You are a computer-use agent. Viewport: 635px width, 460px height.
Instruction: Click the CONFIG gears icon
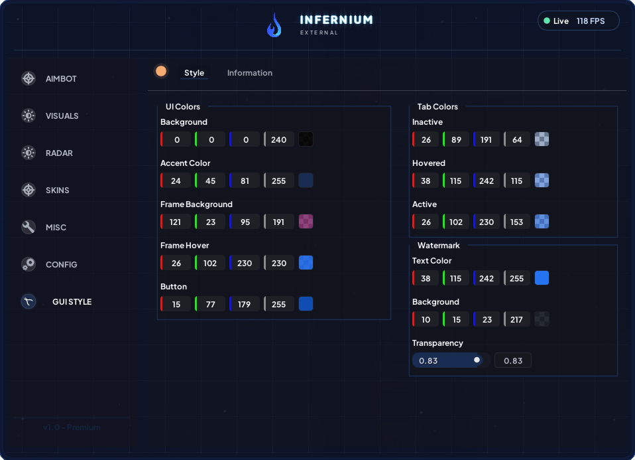[29, 264]
